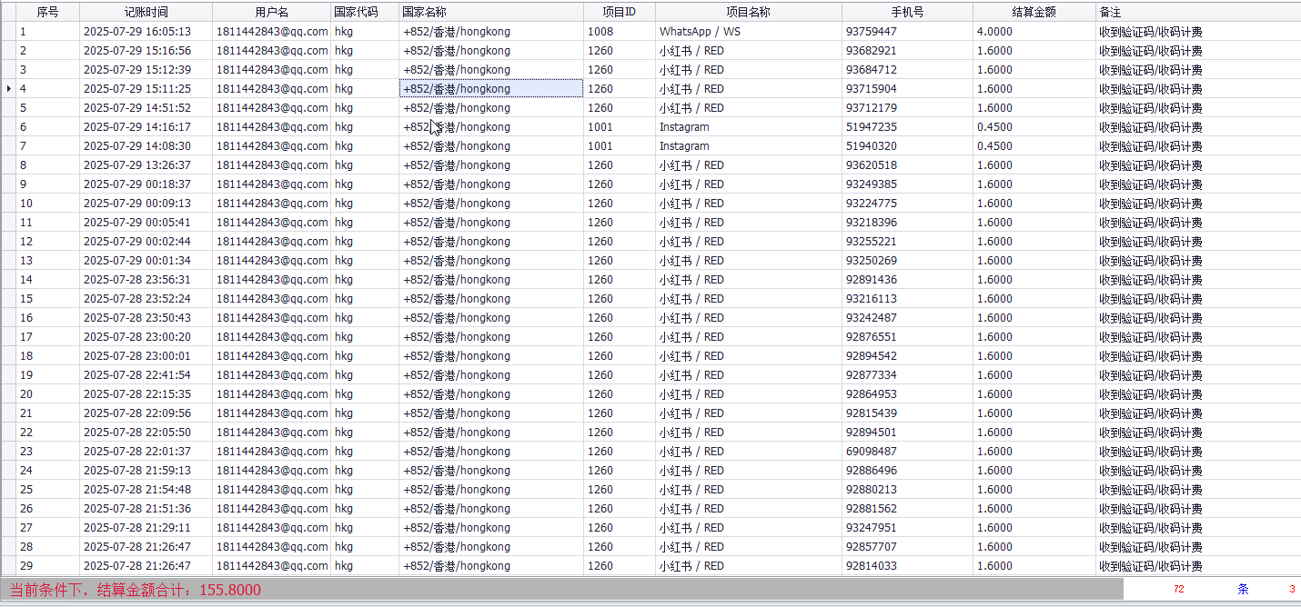Select timestamp 2025-07-29 00:02:44
This screenshot has width=1301, height=607.
pos(146,241)
